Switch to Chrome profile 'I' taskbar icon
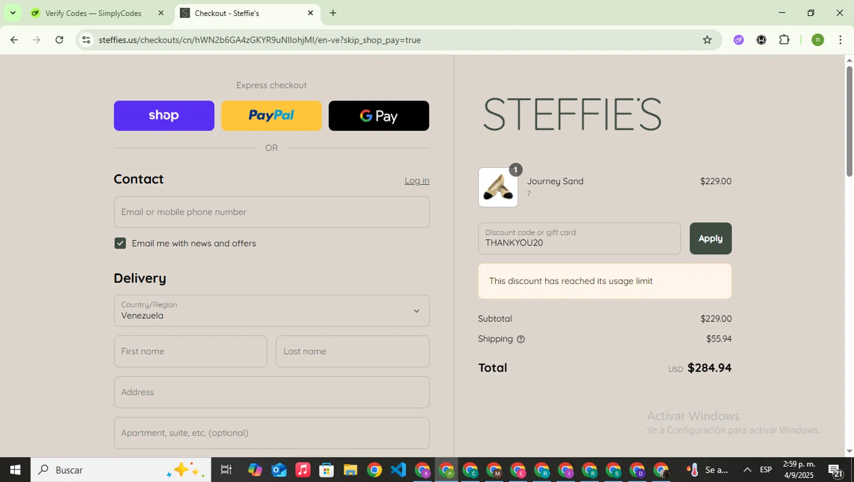Image resolution: width=854 pixels, height=482 pixels. (x=566, y=470)
